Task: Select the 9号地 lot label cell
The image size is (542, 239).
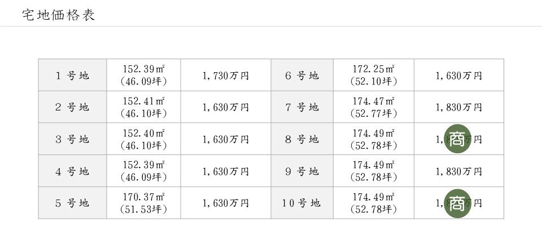Action: pos(302,171)
